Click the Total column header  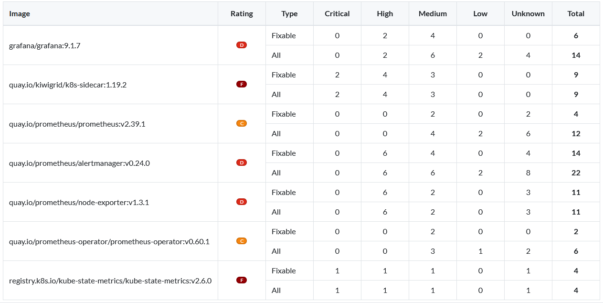pyautogui.click(x=576, y=13)
